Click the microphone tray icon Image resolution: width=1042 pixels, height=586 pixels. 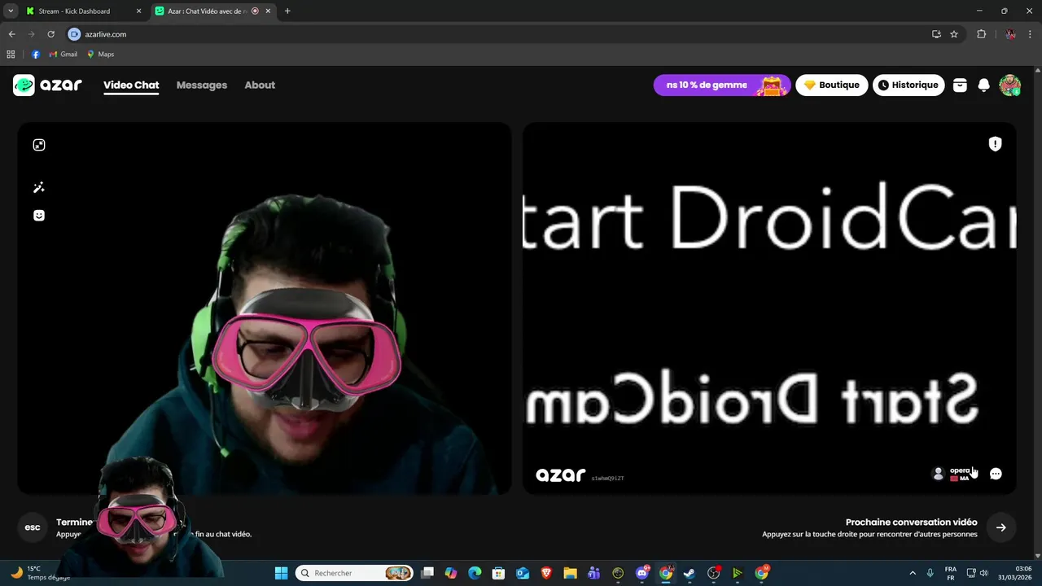pyautogui.click(x=930, y=573)
